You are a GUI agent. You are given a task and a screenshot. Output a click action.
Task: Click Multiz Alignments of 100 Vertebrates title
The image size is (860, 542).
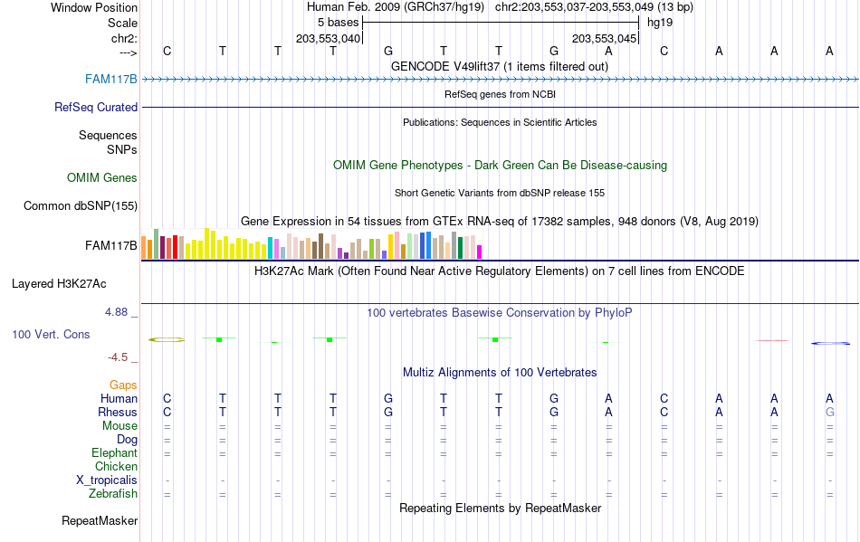tap(500, 372)
